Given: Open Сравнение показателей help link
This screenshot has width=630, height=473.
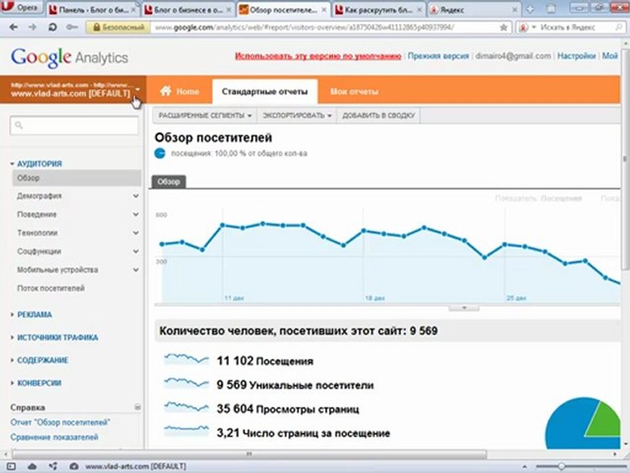Looking at the screenshot, I should click(x=54, y=438).
